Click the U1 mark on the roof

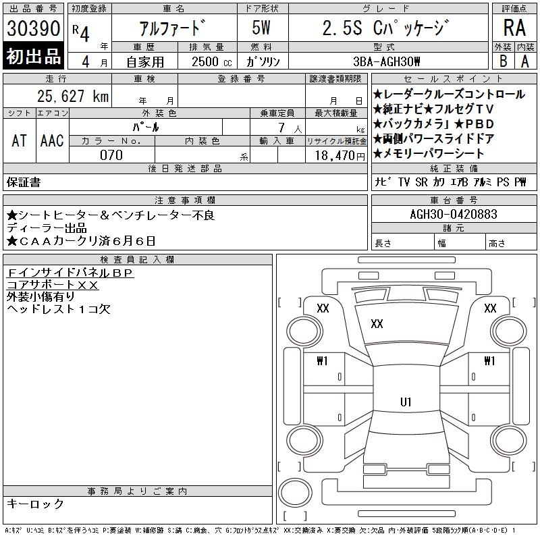pyautogui.click(x=406, y=402)
